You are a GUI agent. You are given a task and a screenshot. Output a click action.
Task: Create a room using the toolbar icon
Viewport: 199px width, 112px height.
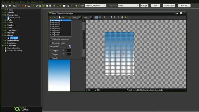tap(64, 6)
